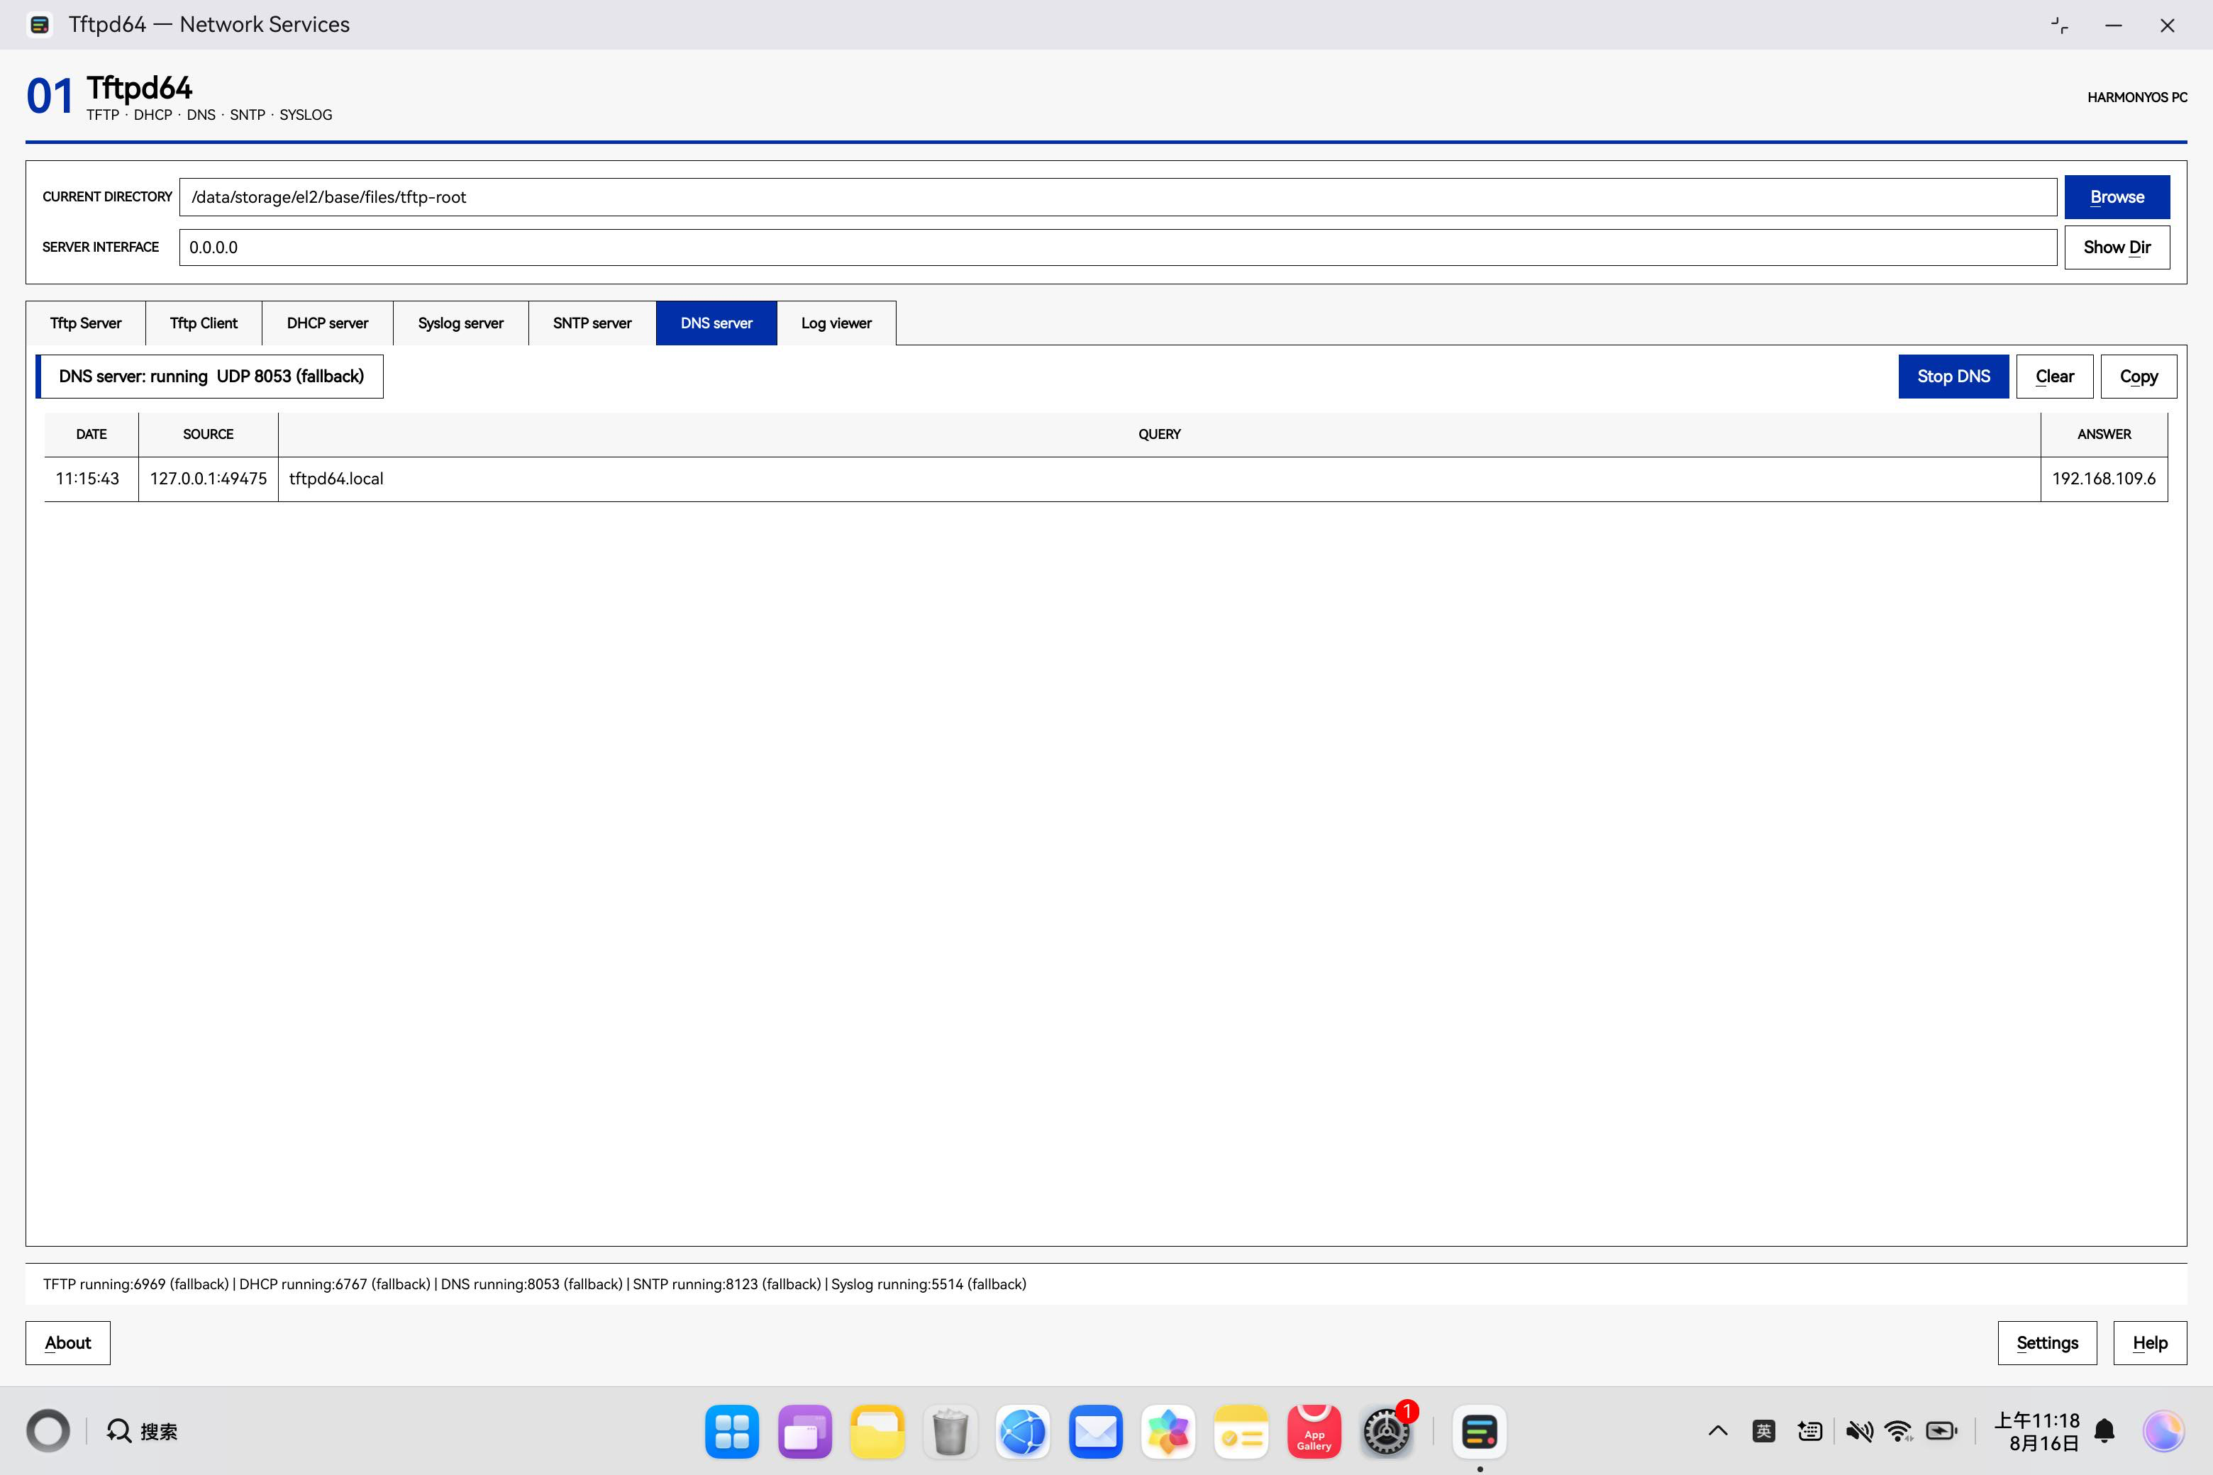Open the Syslog server tab
This screenshot has width=2213, height=1475.
click(461, 323)
